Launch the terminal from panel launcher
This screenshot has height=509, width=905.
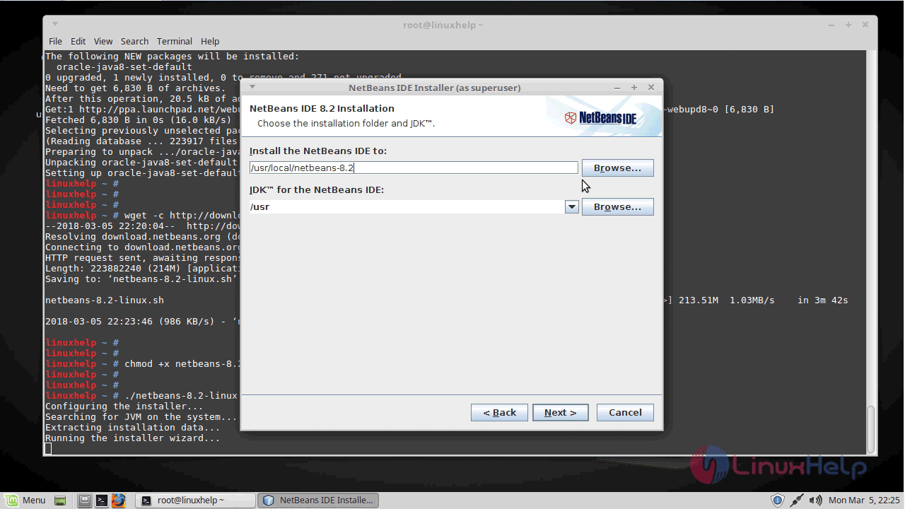pos(102,501)
